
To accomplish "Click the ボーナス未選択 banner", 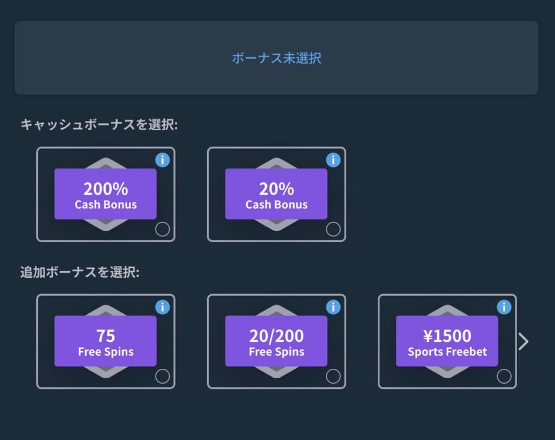I will click(276, 58).
